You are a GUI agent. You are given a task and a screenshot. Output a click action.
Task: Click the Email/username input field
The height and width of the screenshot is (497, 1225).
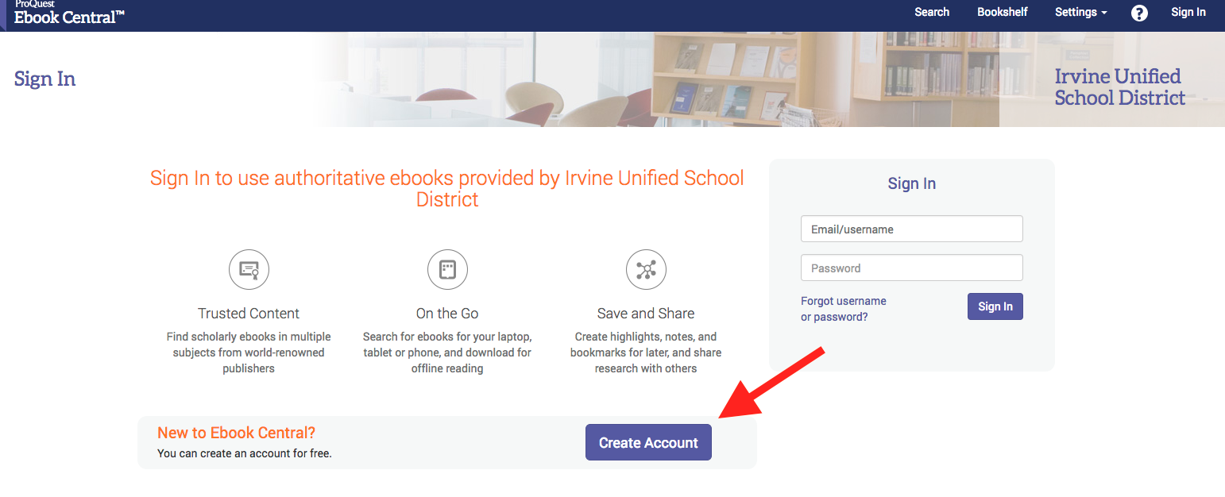click(x=911, y=228)
